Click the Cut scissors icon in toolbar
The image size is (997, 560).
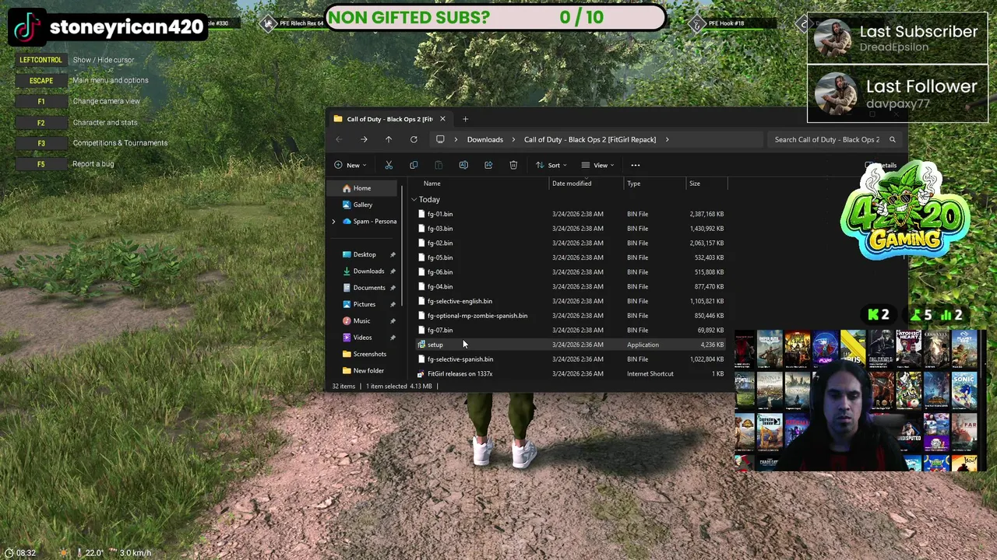389,165
